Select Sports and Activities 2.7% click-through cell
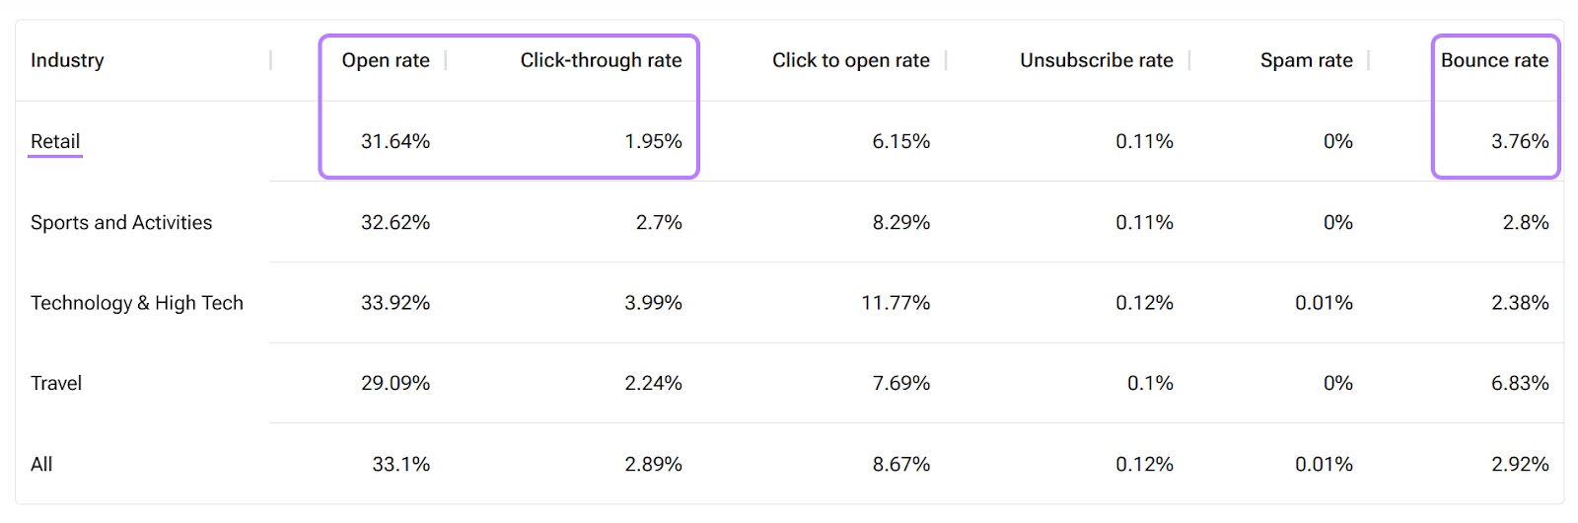This screenshot has width=1578, height=523. pos(659,222)
